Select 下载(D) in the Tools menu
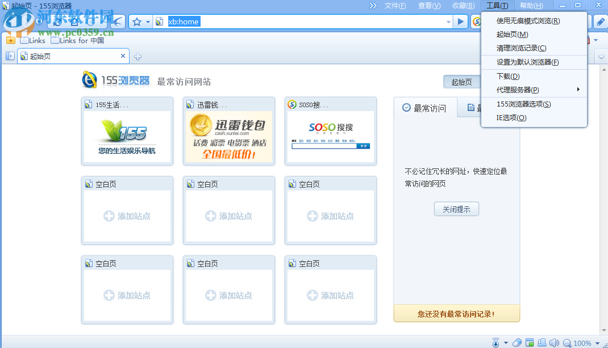608x348 pixels. click(x=534, y=76)
